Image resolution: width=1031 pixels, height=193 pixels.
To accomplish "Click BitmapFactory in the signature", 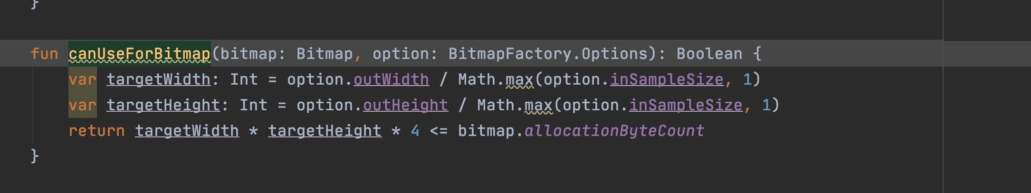I will tap(510, 54).
